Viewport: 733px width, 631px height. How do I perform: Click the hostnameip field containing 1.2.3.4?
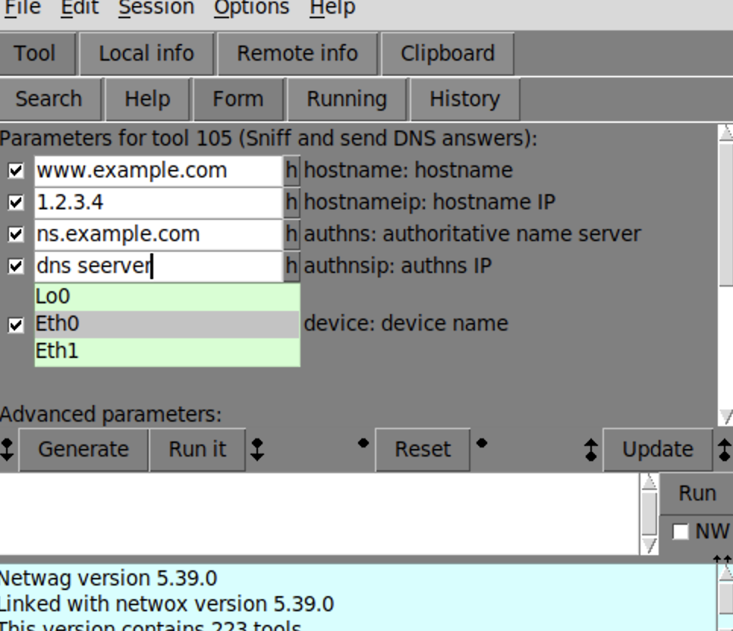pyautogui.click(x=159, y=202)
